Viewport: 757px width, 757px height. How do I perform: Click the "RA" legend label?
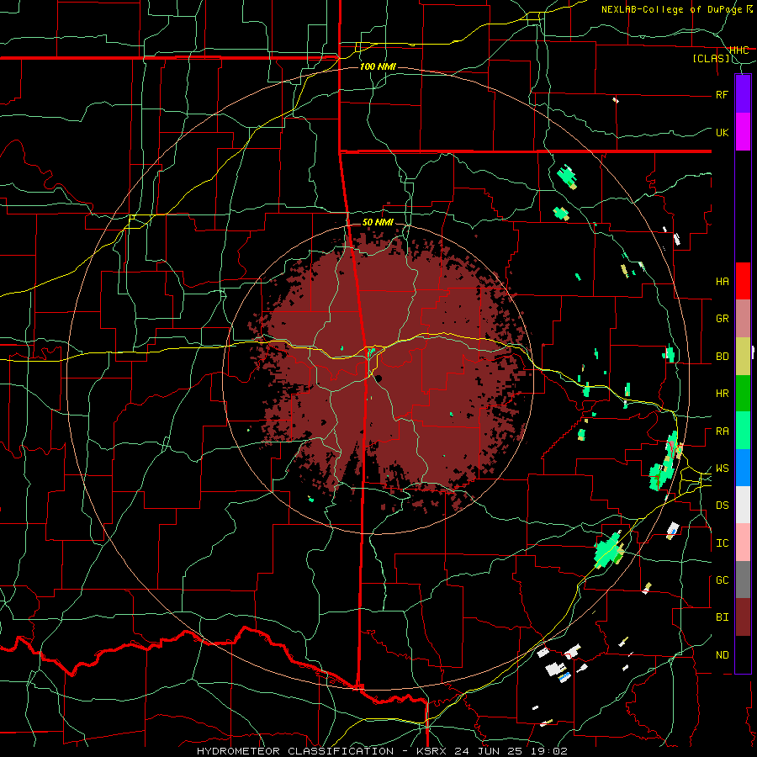[x=722, y=431]
